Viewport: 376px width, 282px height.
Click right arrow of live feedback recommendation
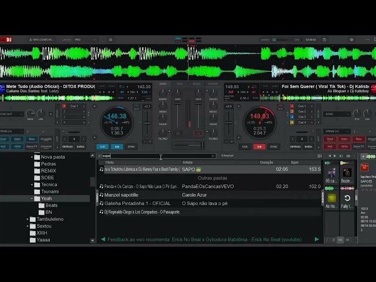coord(317,239)
